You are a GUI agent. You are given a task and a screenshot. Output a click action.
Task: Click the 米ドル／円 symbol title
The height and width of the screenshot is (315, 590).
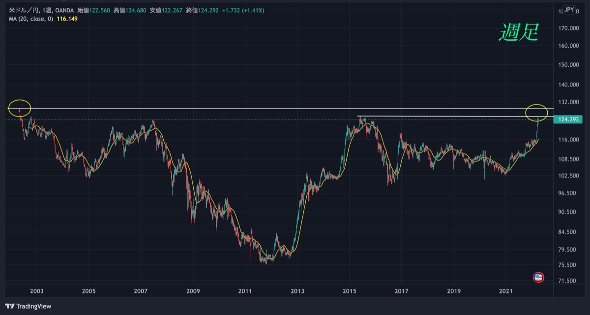click(24, 10)
